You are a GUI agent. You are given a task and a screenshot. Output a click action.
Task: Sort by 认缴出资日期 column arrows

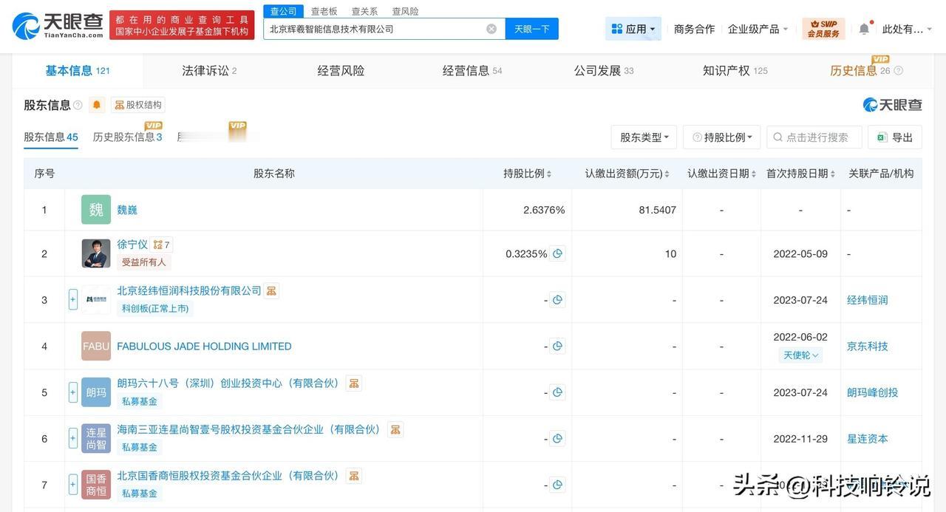pos(753,174)
